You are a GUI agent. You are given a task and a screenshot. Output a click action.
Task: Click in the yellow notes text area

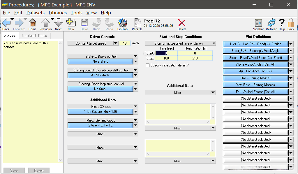[31, 102]
